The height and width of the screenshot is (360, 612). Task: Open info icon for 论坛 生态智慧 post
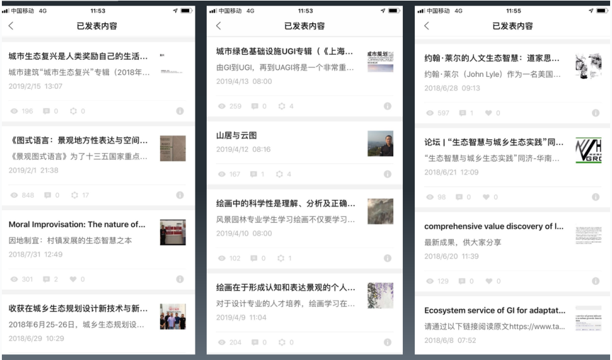(596, 197)
